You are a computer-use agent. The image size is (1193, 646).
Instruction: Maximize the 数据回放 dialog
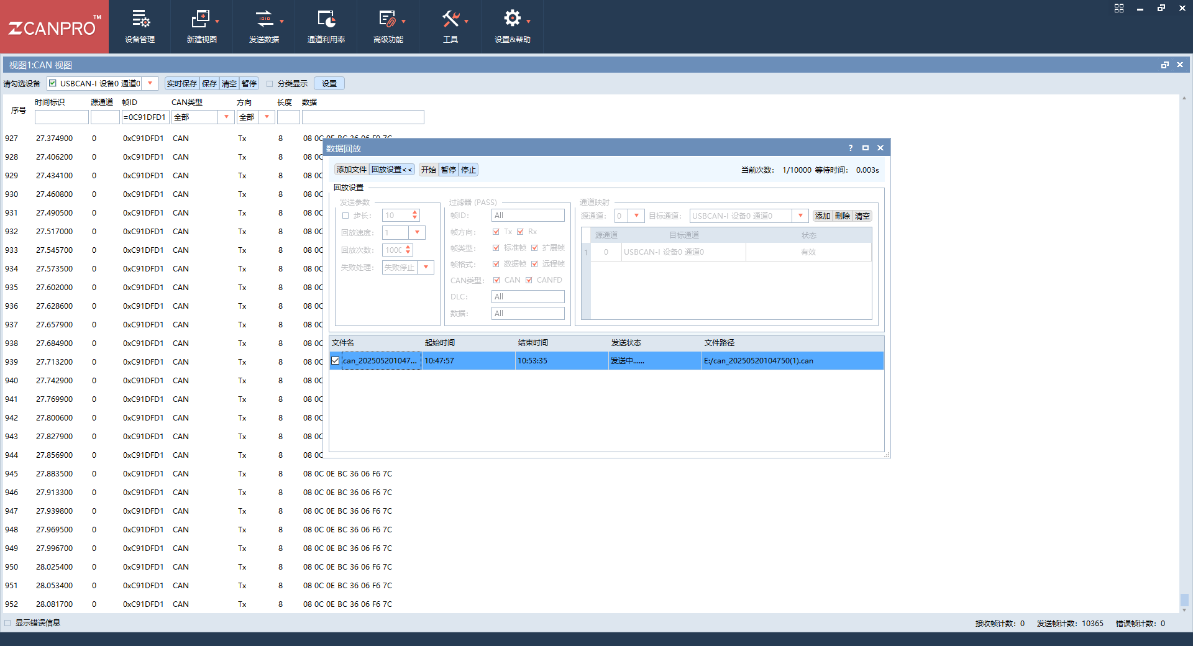click(866, 148)
